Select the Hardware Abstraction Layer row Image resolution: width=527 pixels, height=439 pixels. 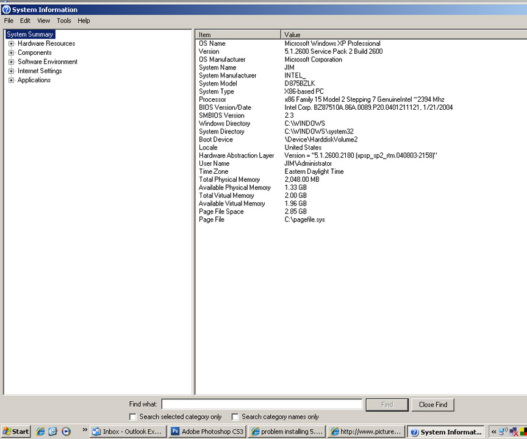pyautogui.click(x=361, y=155)
